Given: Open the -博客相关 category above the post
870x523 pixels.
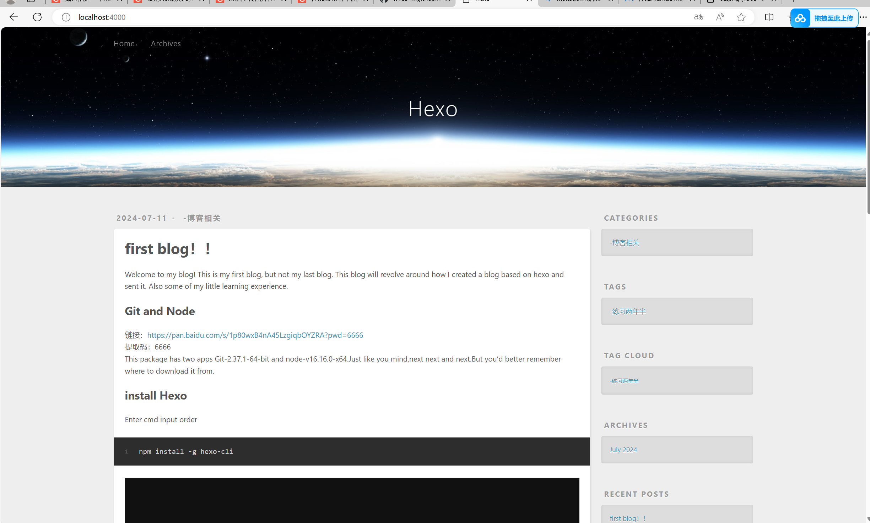Looking at the screenshot, I should click(x=202, y=218).
